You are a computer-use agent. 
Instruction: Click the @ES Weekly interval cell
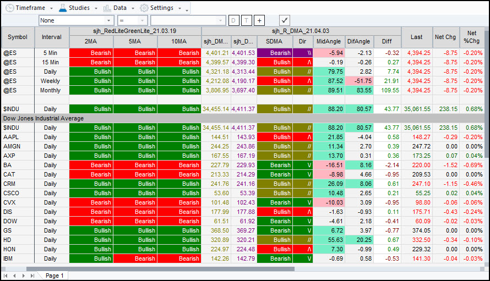point(52,81)
